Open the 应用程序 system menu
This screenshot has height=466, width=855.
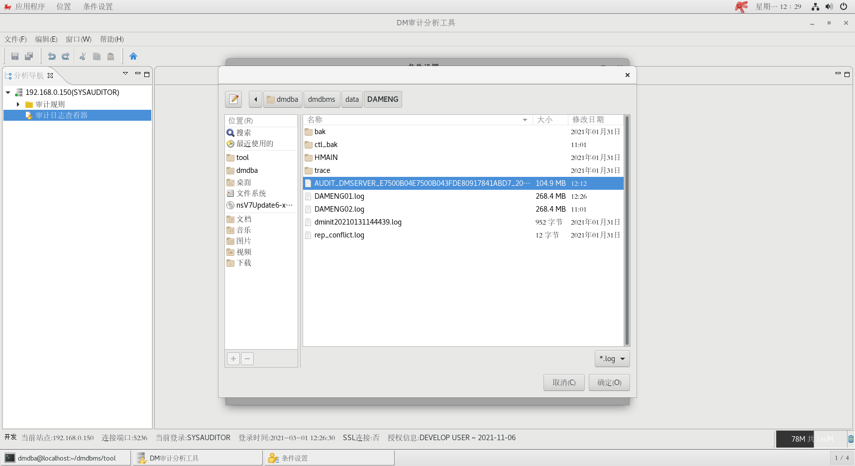30,6
